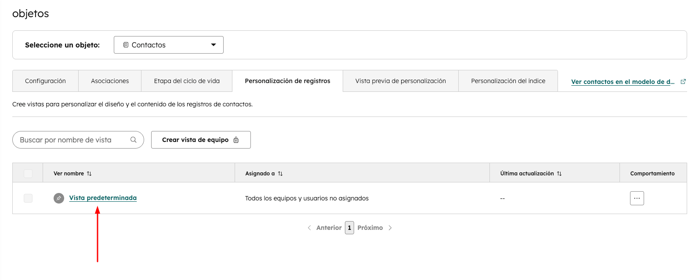
Task: Open the Vista predeterminada link
Action: pos(103,198)
